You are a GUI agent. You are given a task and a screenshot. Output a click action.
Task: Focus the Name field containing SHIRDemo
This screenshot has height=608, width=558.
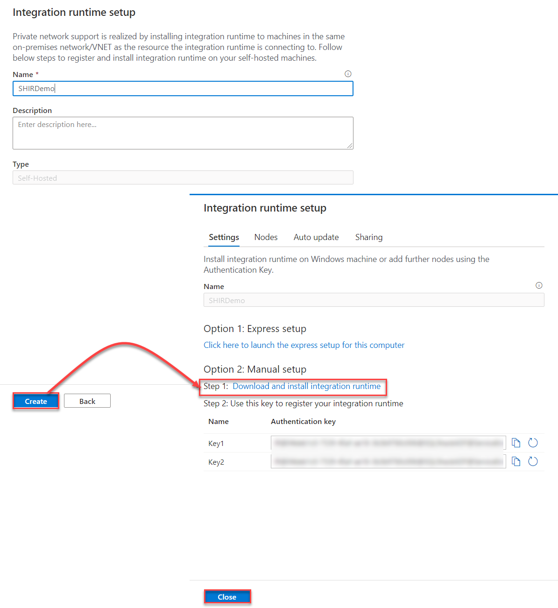pyautogui.click(x=183, y=89)
